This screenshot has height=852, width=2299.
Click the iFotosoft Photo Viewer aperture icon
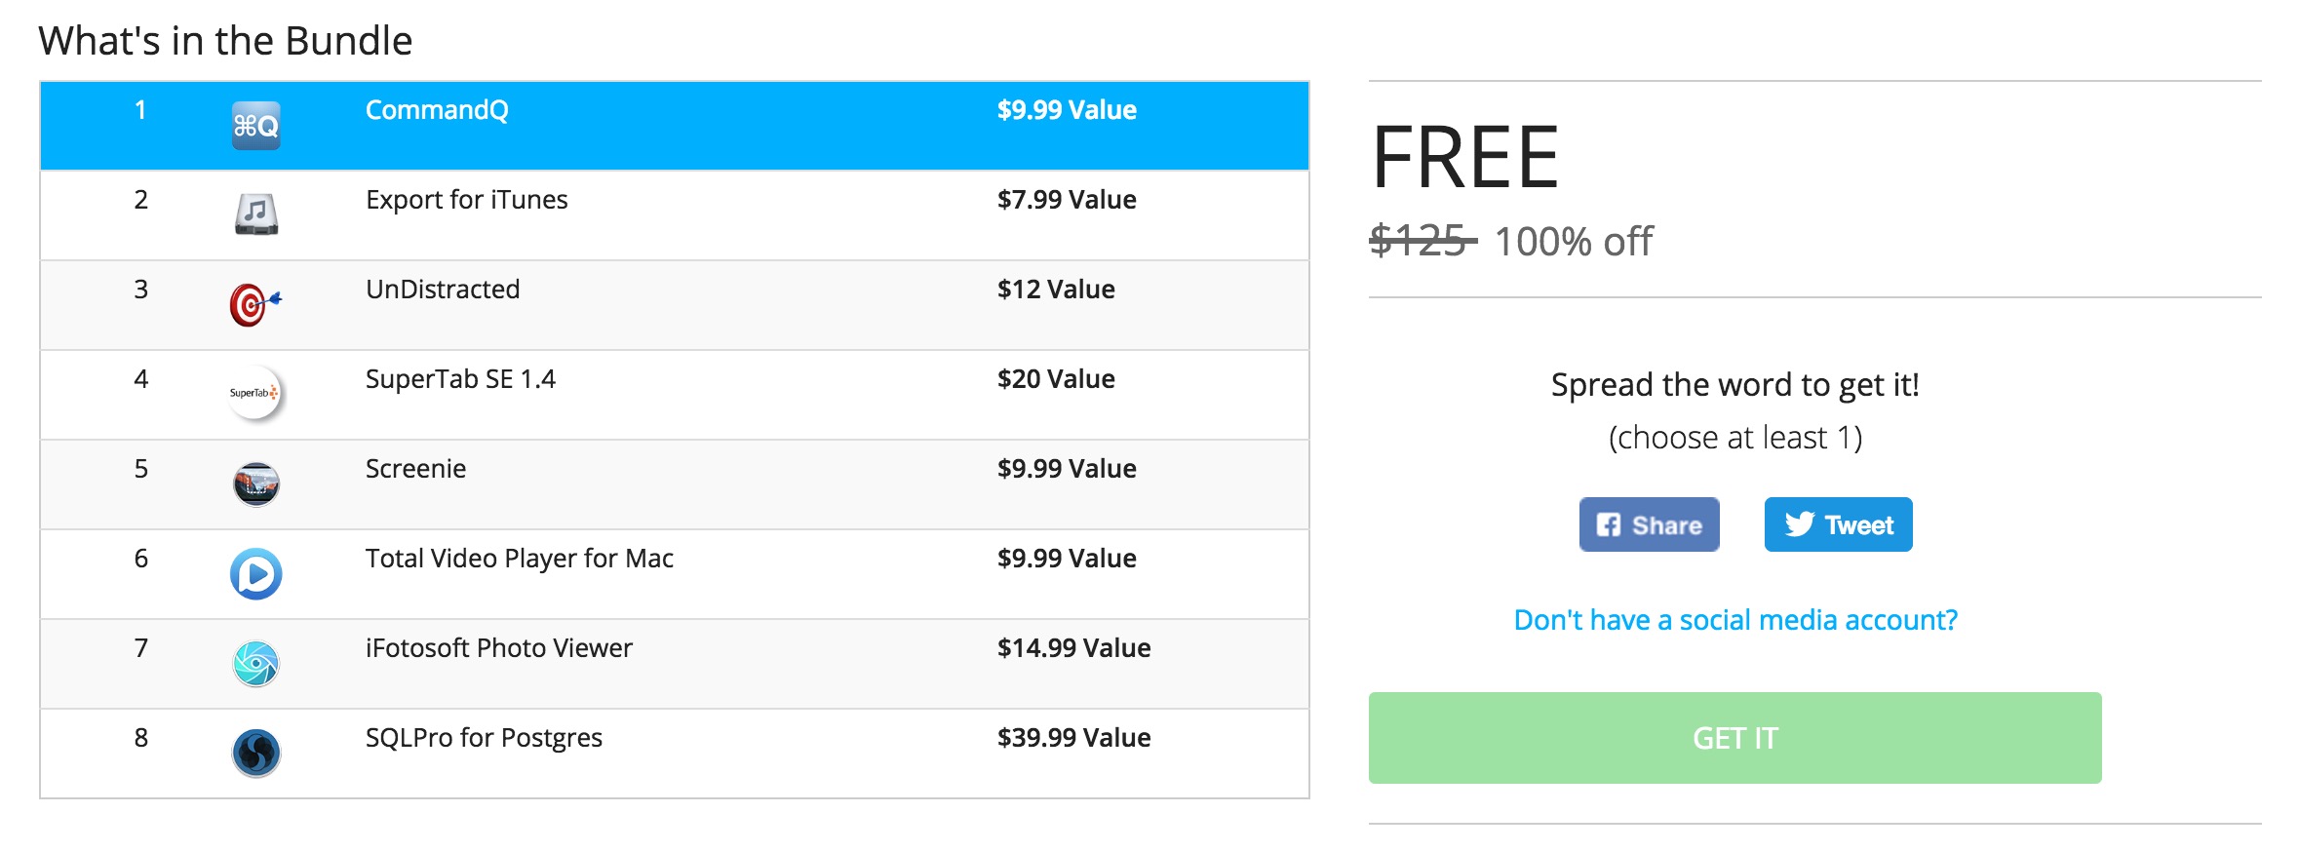[x=255, y=663]
